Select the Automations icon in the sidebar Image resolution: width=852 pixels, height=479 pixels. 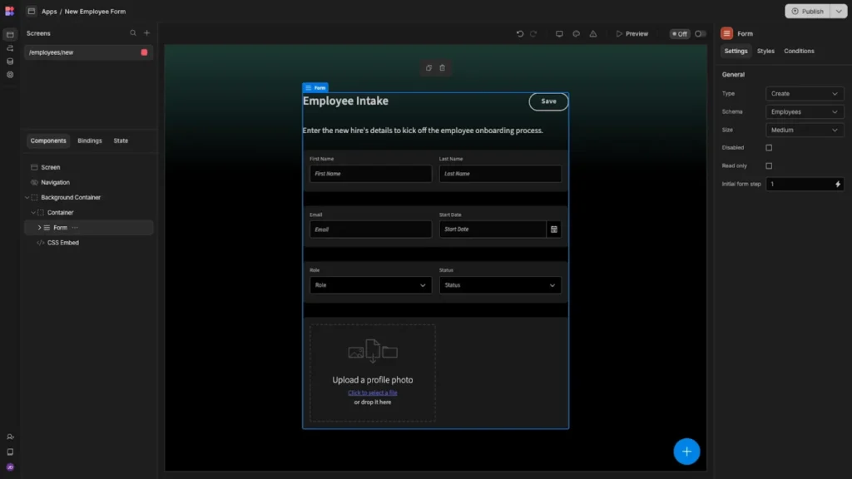coord(10,48)
